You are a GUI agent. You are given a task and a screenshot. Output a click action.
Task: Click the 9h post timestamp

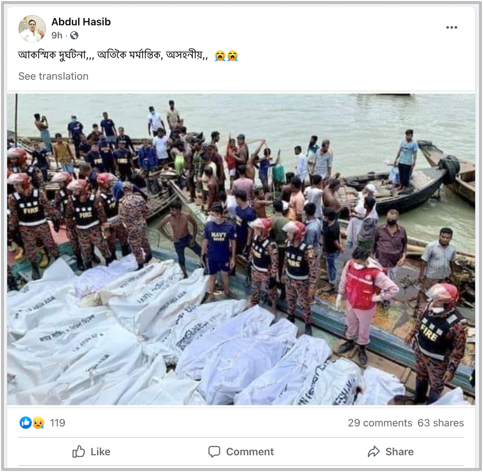[x=57, y=35]
